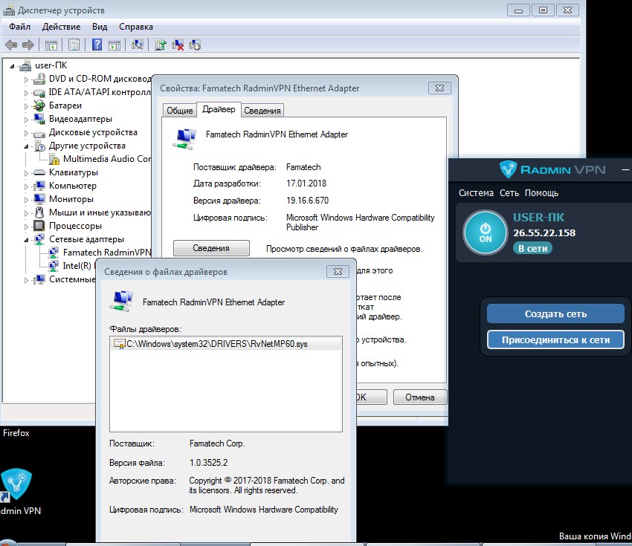Expand the Процессоры node arrow

tap(26, 227)
